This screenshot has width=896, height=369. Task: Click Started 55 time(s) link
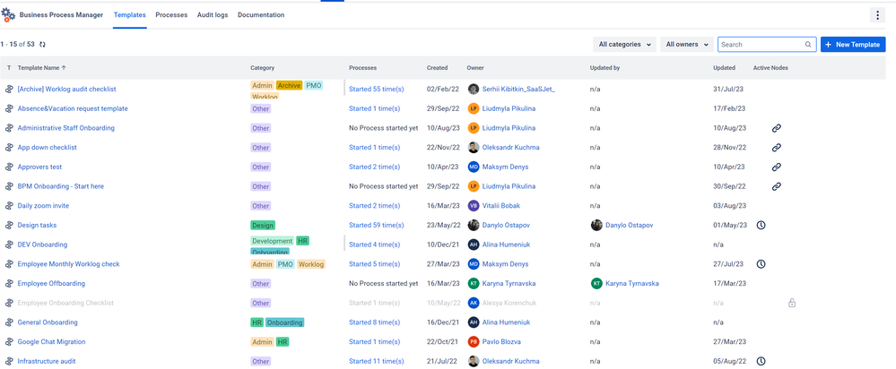[x=377, y=89]
